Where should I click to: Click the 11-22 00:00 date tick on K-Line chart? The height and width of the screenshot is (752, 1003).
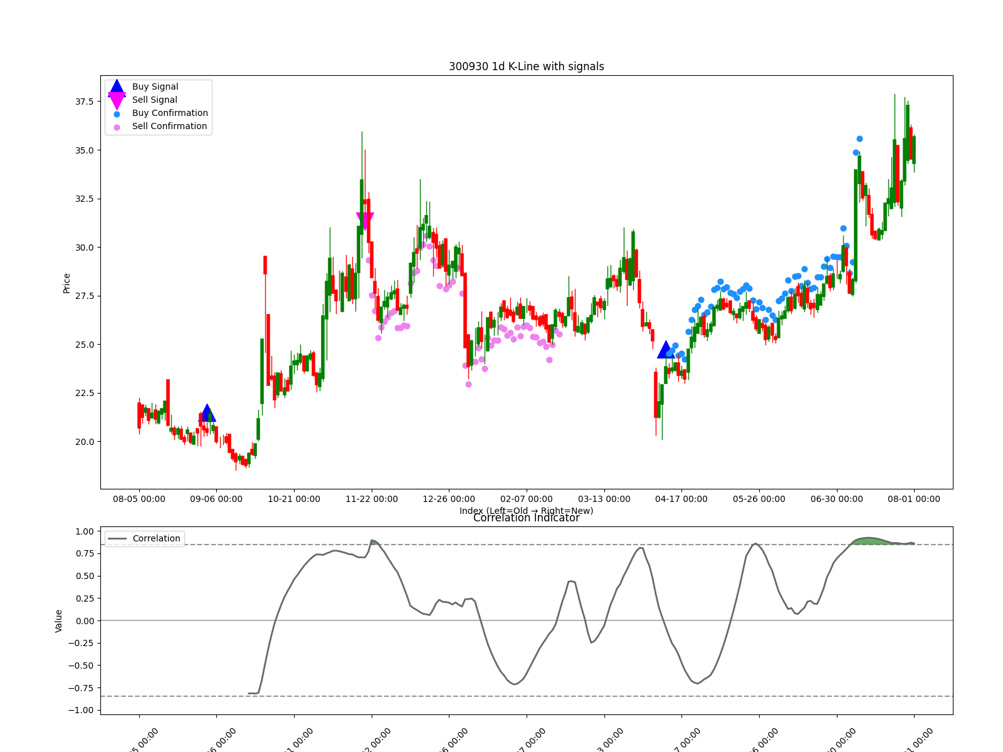372,499
